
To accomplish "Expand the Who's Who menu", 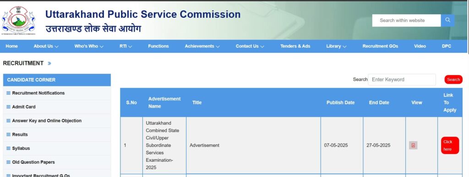I will pos(89,46).
